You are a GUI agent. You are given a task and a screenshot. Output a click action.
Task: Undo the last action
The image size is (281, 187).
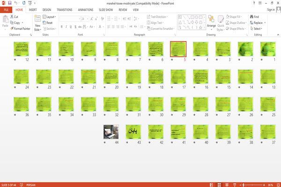16,3
